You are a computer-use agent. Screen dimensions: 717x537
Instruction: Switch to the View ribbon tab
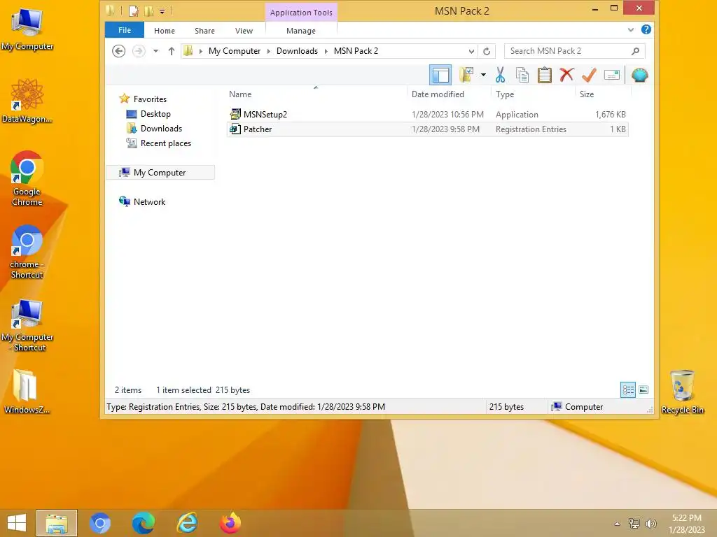(x=244, y=31)
